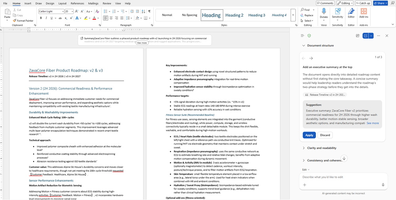Viewport: 396px width, 200px height.
Task: Click the Add-ins icon
Action: pos(363,13)
